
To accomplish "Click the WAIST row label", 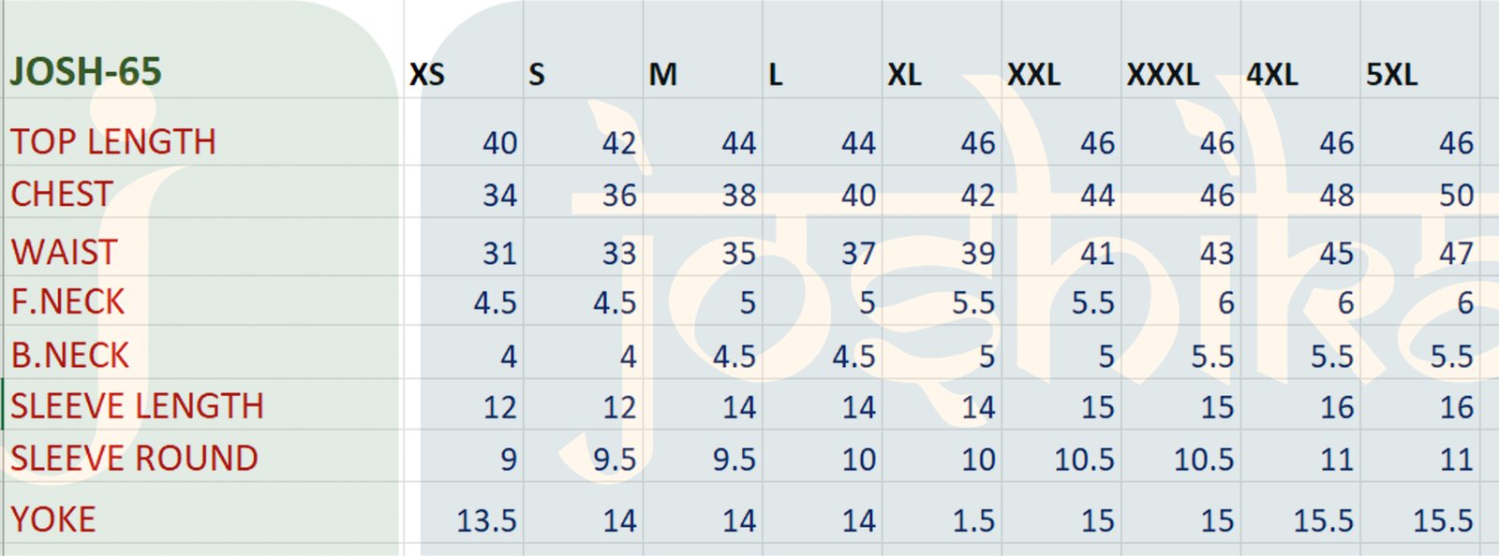I will pos(65,253).
